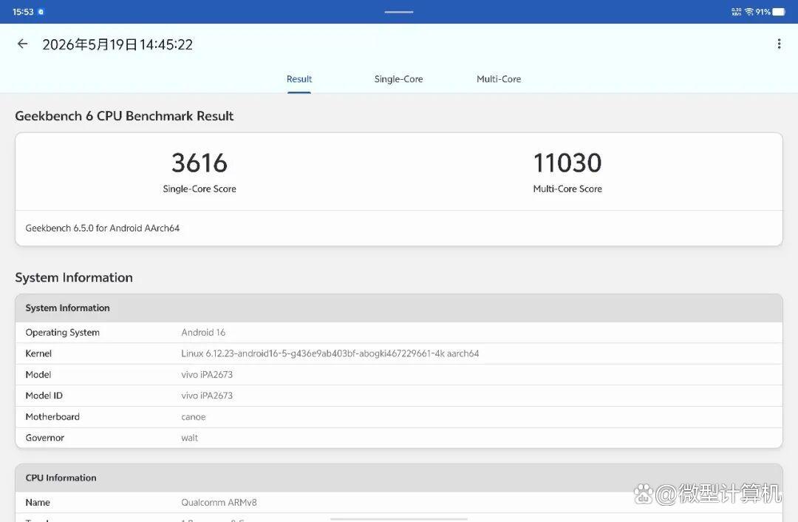
Task: Select the Governor row label
Action: pos(45,438)
